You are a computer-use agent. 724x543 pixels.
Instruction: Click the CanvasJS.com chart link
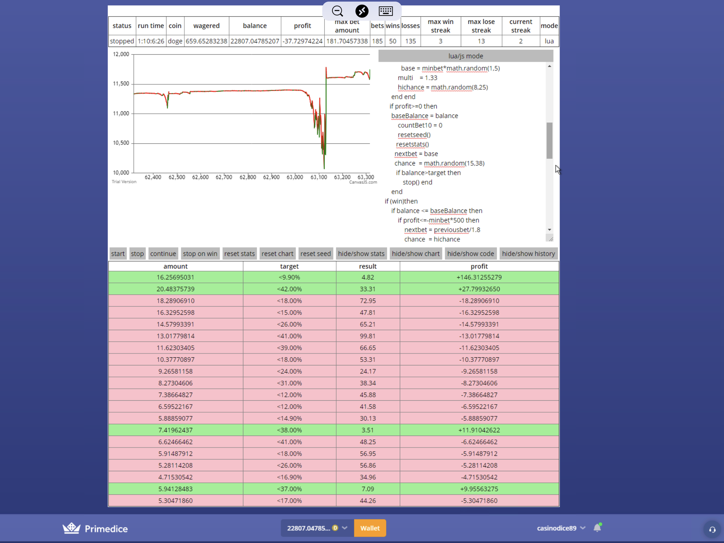pos(363,182)
